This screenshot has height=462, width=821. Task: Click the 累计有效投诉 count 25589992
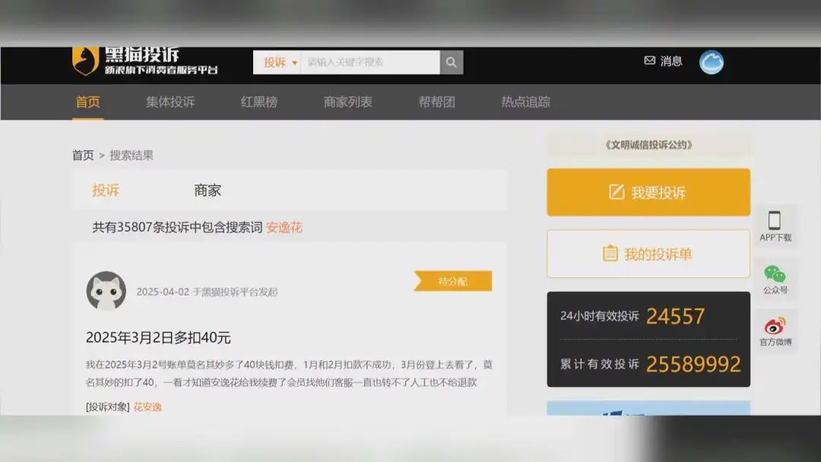pyautogui.click(x=694, y=364)
